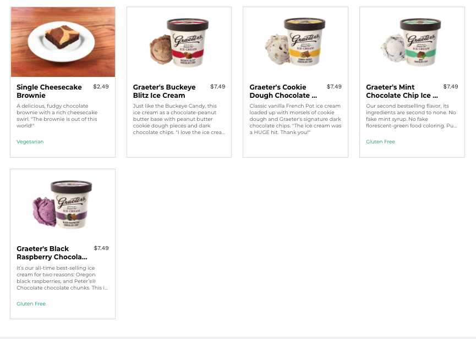Screen dimensions: 476x339
Task: Select Graeter's Buckeye Blitz Ice Cream title
Action: click(164, 91)
